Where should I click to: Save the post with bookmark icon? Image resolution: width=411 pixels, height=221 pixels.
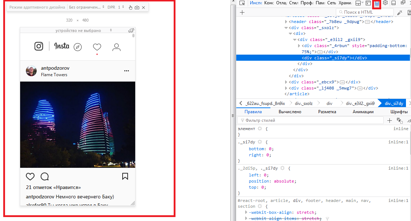click(x=125, y=176)
